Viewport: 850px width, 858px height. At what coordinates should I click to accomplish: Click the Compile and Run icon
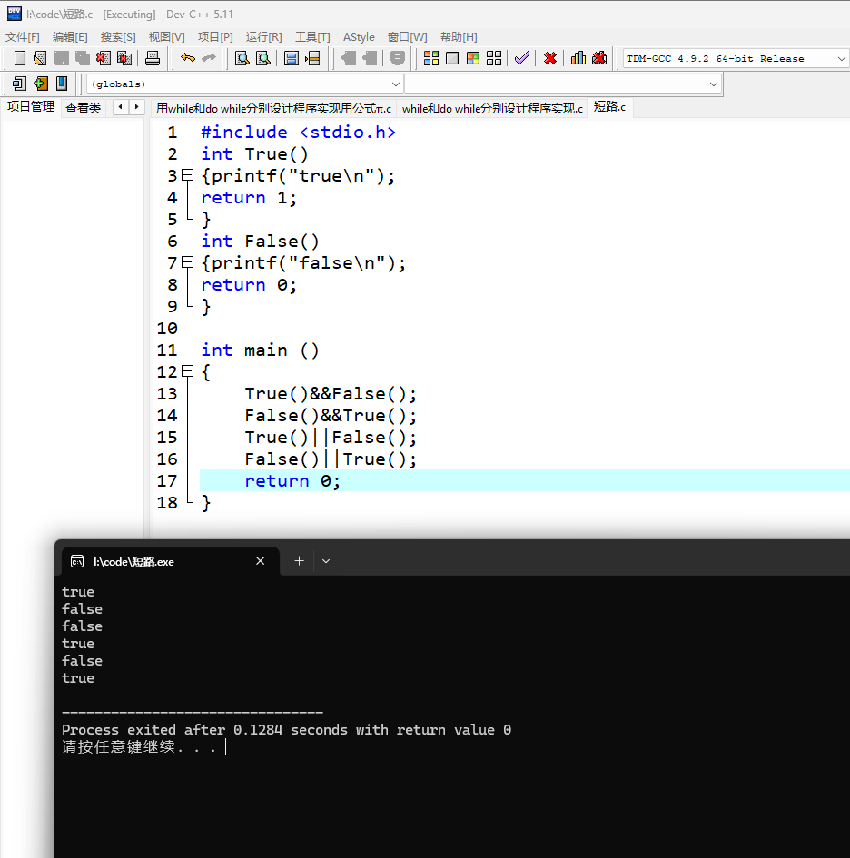click(x=473, y=58)
